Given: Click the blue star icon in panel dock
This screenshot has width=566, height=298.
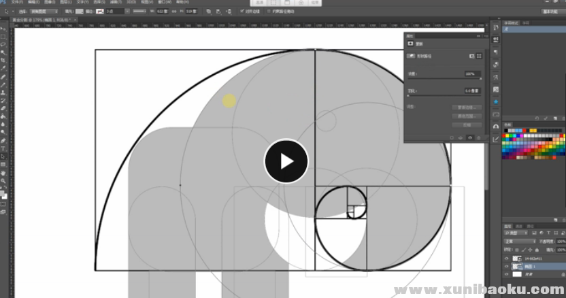Looking at the screenshot, I should (x=495, y=101).
